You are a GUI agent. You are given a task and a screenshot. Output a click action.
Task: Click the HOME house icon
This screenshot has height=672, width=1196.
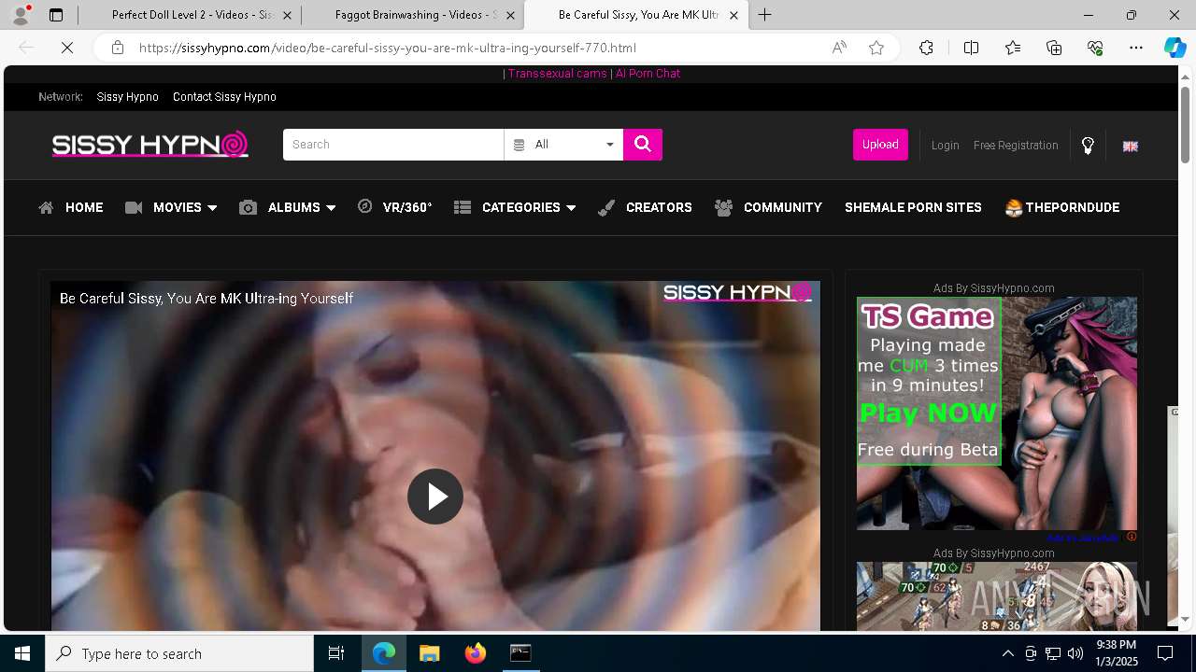[x=46, y=207]
